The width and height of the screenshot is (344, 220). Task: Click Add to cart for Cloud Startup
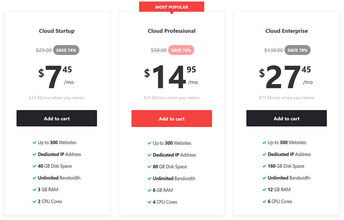(x=57, y=118)
